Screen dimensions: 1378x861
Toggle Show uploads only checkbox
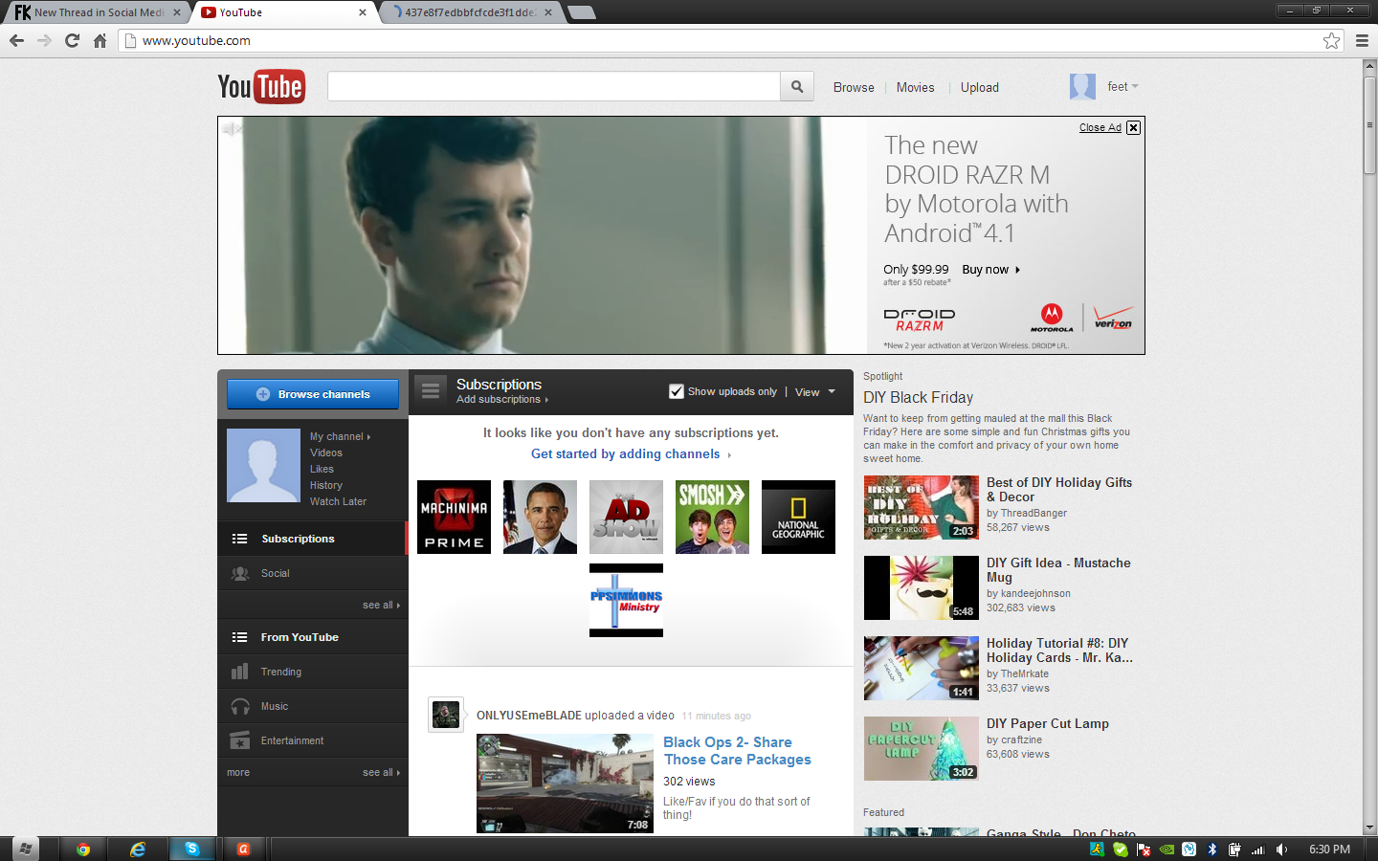(677, 391)
